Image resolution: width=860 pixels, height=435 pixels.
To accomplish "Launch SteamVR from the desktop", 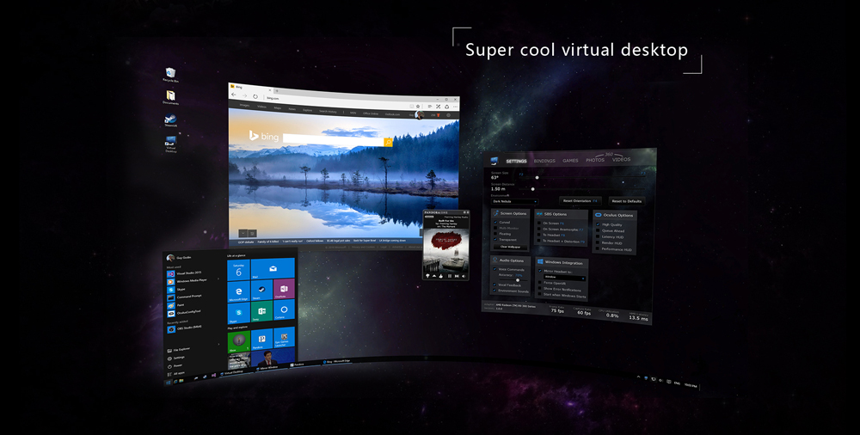I will pos(170,120).
